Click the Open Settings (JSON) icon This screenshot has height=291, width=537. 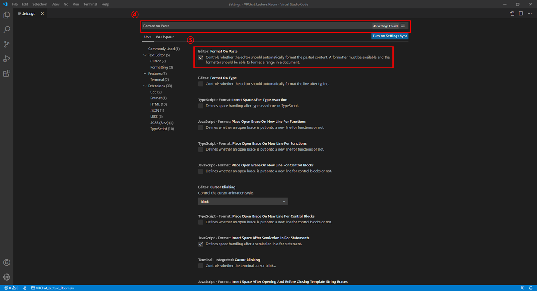[512, 13]
